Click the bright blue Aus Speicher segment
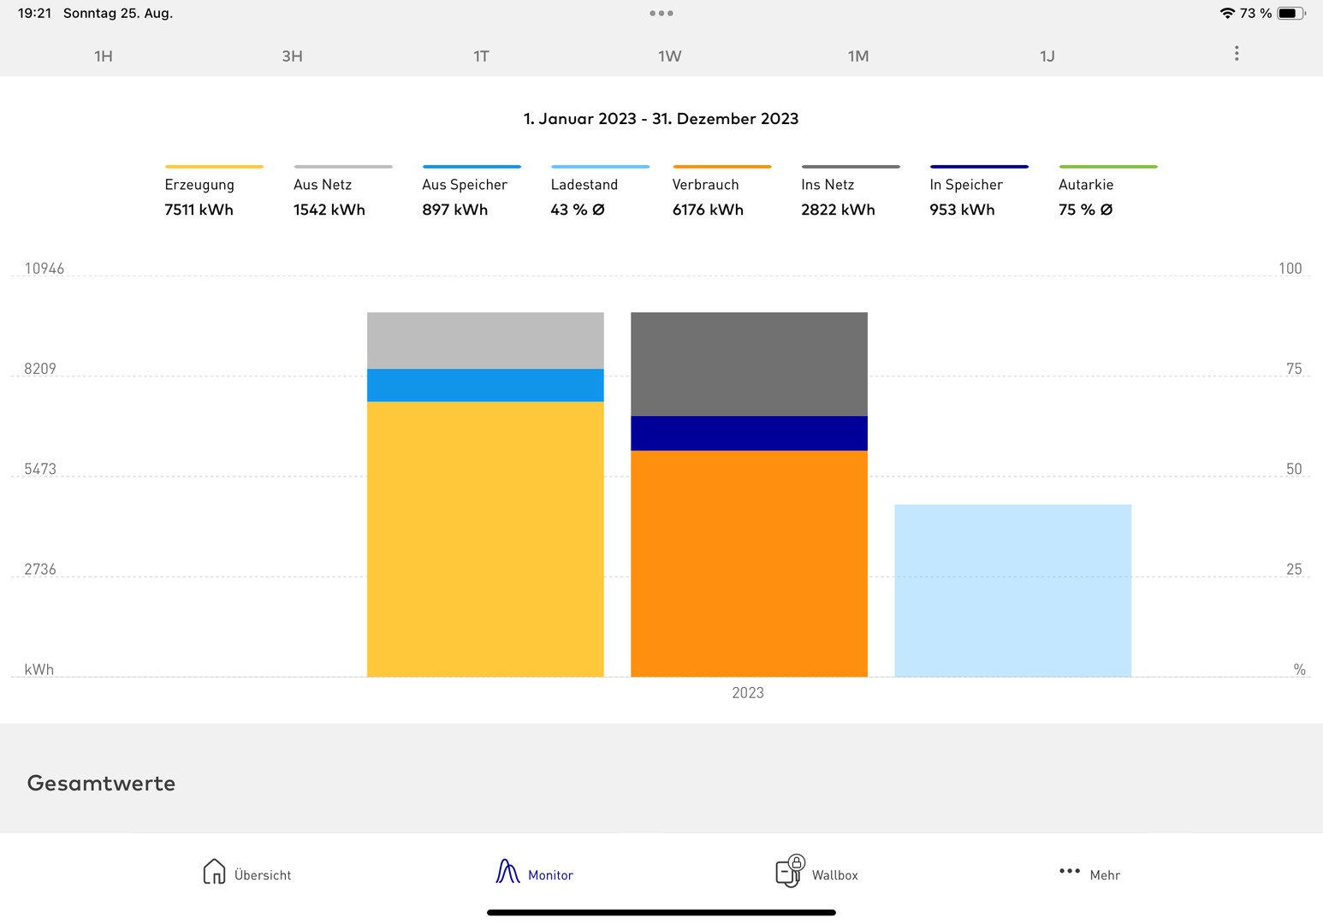Image resolution: width=1323 pixels, height=924 pixels. click(485, 386)
